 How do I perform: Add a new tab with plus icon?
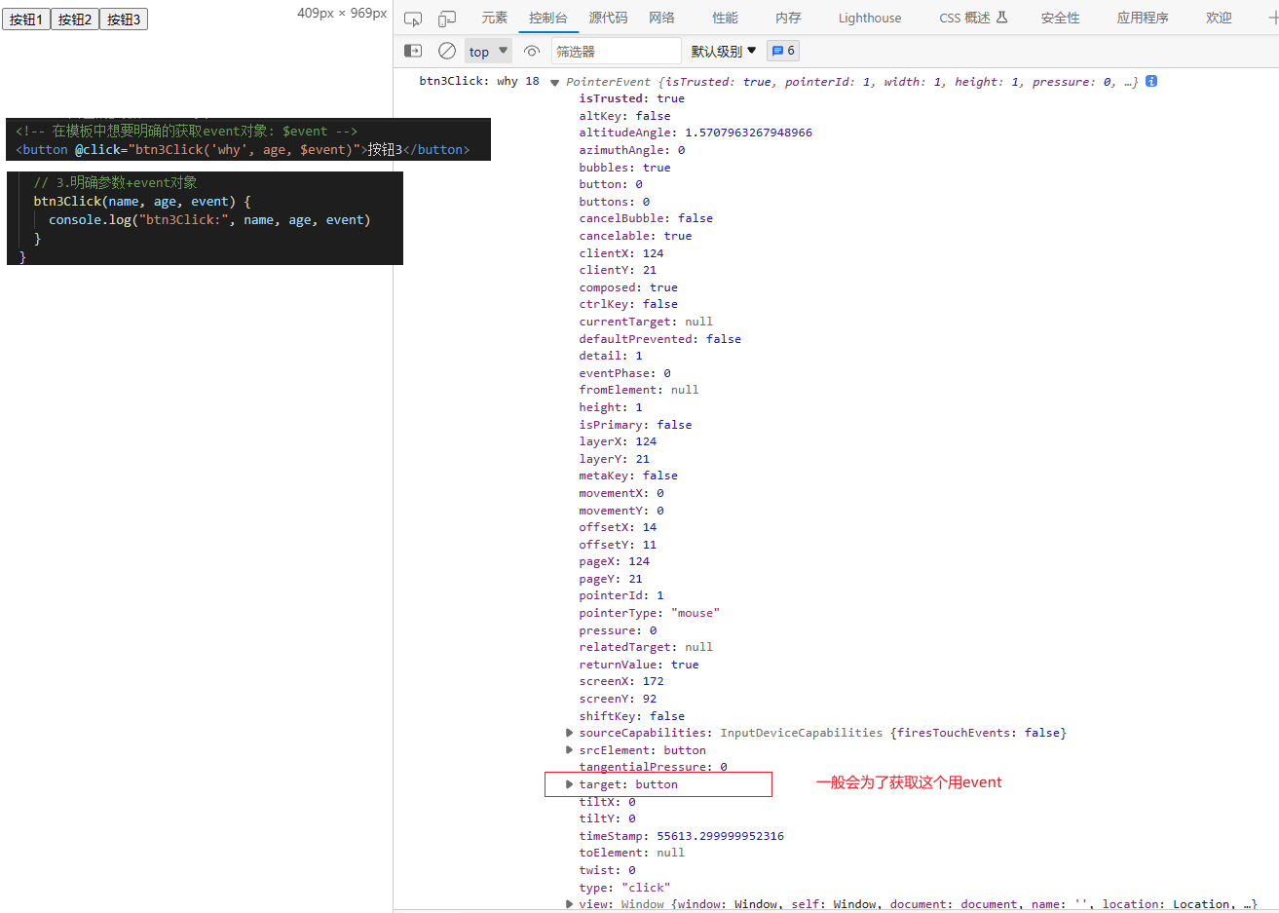coord(1273,18)
